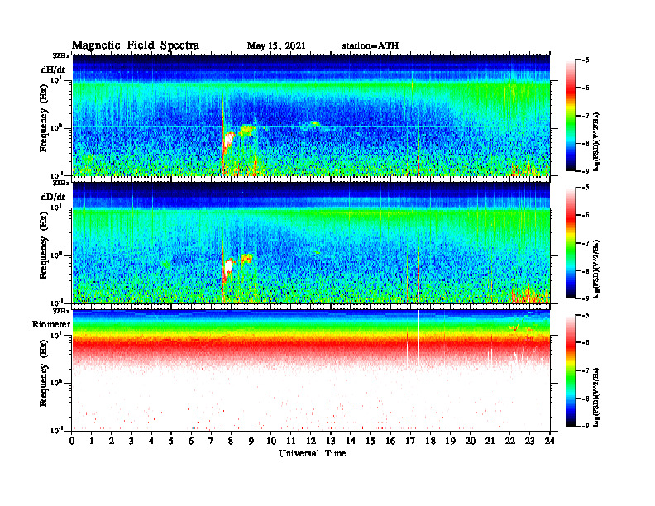Screen dimensions: 655x506
Task: Click the "13" hour tick label
Action: (331, 441)
